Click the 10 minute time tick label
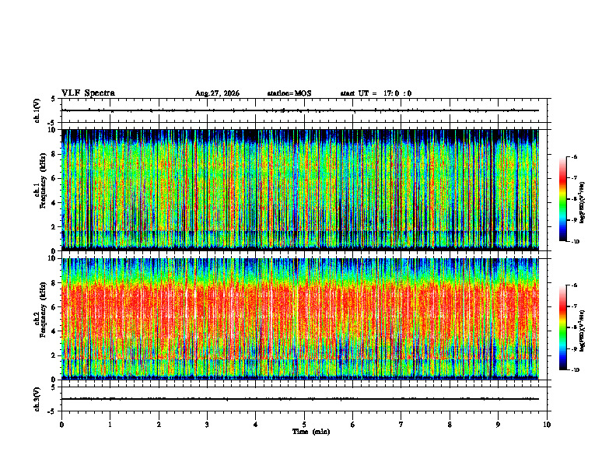This screenshot has width=616, height=476. (547, 425)
